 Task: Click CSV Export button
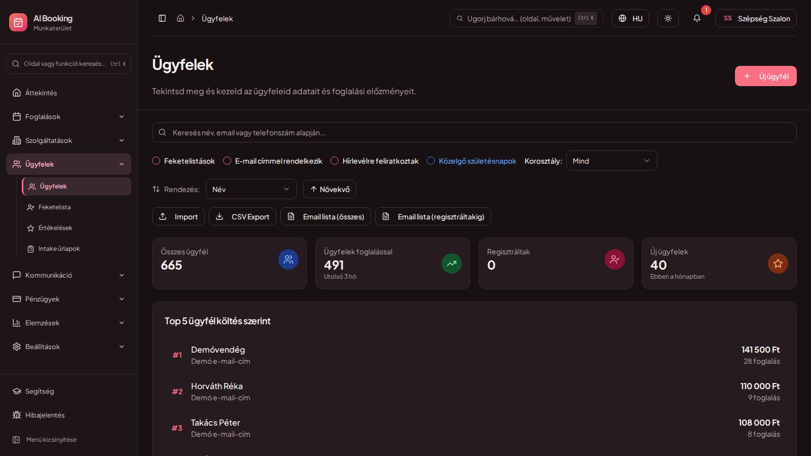[x=242, y=216]
